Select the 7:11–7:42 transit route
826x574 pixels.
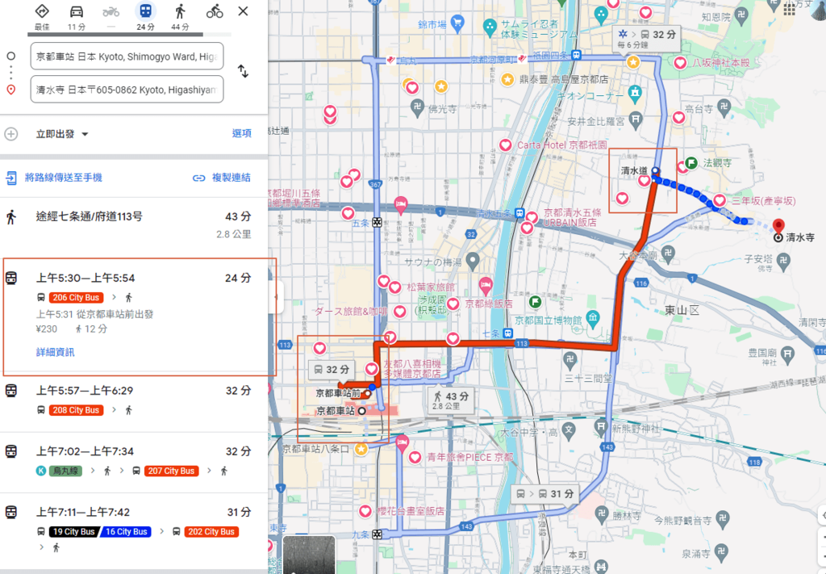coord(134,530)
